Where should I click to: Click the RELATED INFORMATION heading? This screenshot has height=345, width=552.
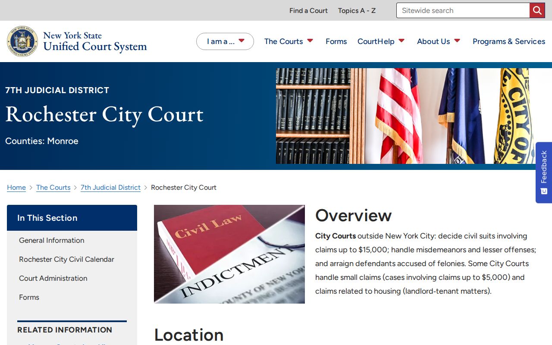click(65, 330)
